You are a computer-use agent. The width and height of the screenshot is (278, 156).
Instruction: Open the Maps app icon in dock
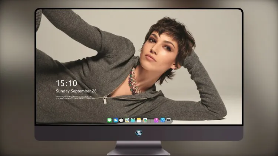point(127,121)
